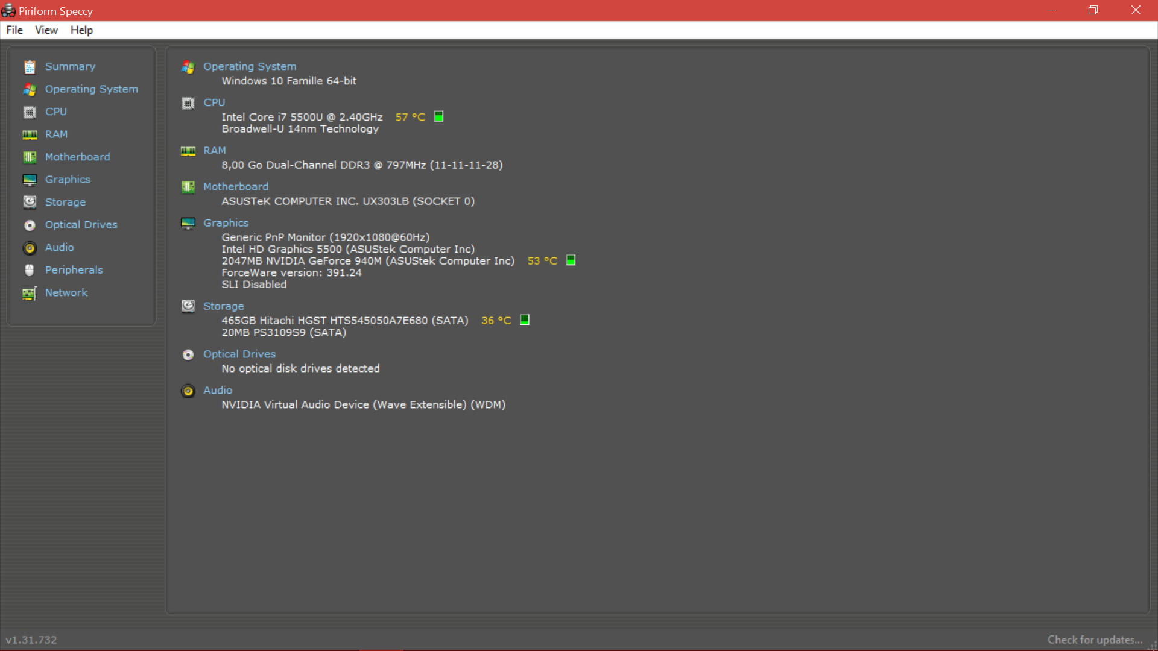Click the ForceWare version 391.24 line

291,272
